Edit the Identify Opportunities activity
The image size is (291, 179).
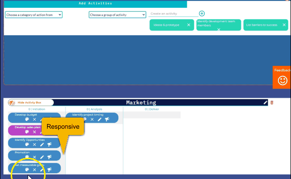tap(42, 145)
